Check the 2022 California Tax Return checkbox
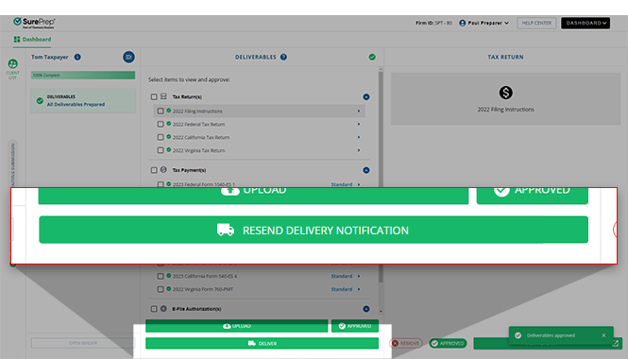The image size is (628, 359). coord(161,137)
